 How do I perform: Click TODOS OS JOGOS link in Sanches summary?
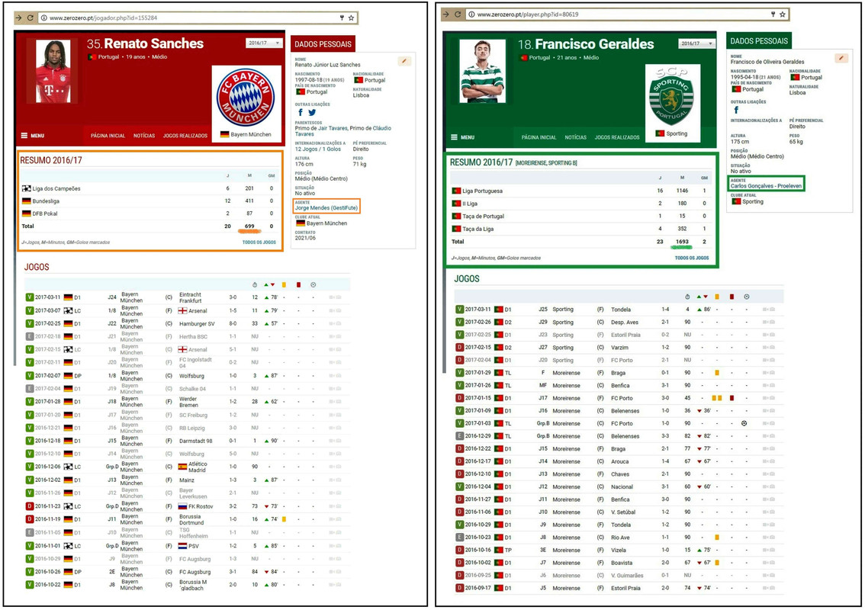pyautogui.click(x=259, y=242)
